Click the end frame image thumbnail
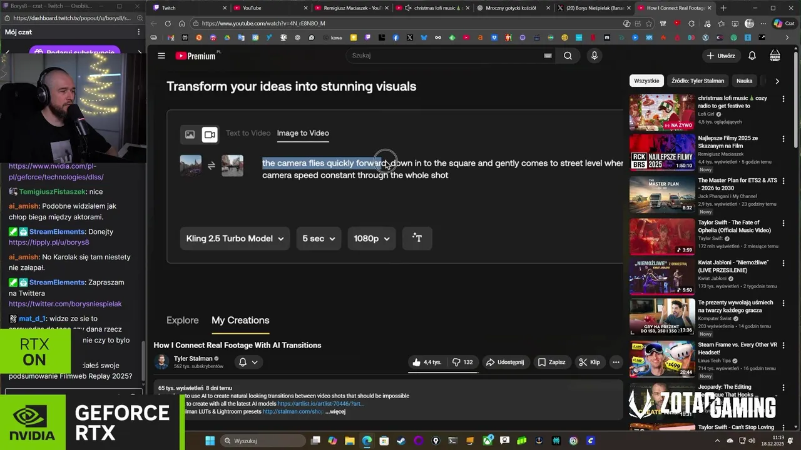Image resolution: width=801 pixels, height=450 pixels. (x=232, y=166)
